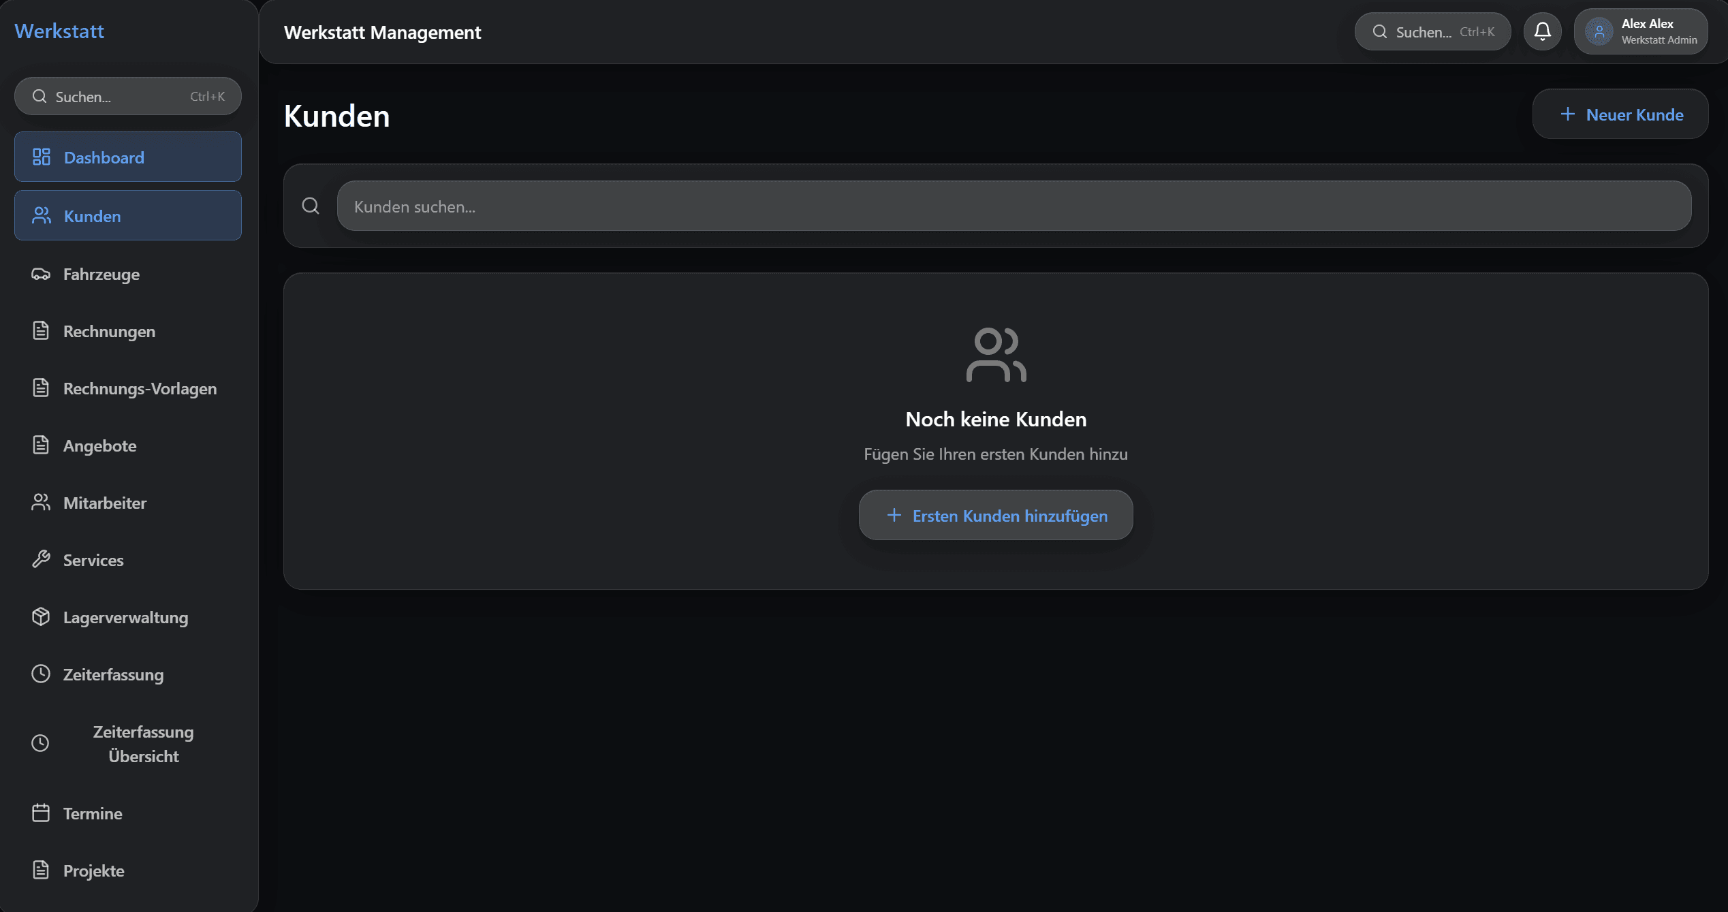Click the Zeiterfassung clock icon

pos(41,674)
